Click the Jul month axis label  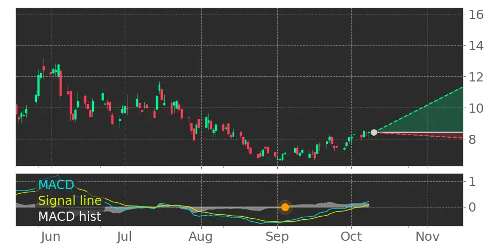[125, 237]
